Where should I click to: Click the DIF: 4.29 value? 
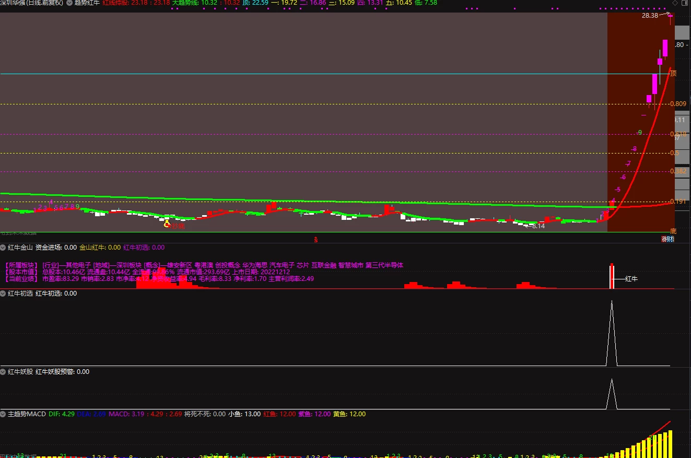tap(61, 414)
